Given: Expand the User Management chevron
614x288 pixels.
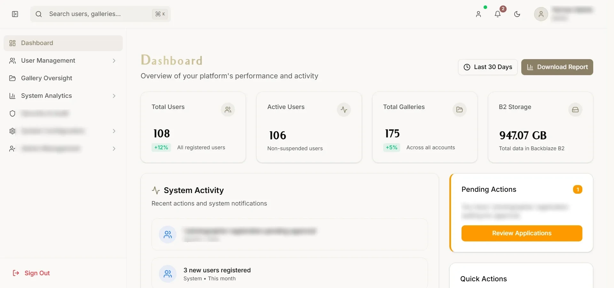Looking at the screenshot, I should [x=114, y=61].
